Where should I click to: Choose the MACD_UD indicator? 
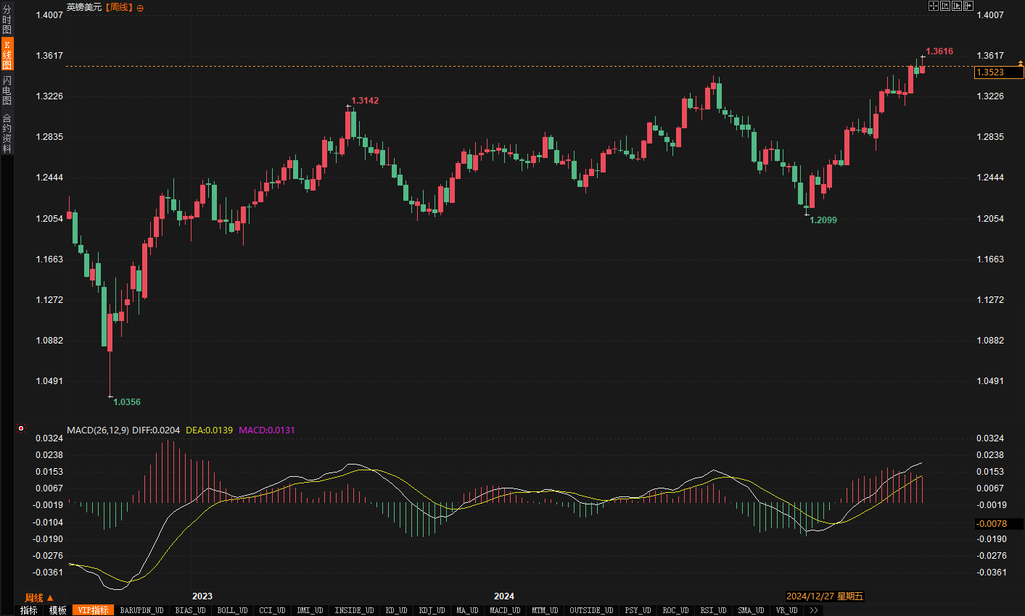click(x=505, y=610)
